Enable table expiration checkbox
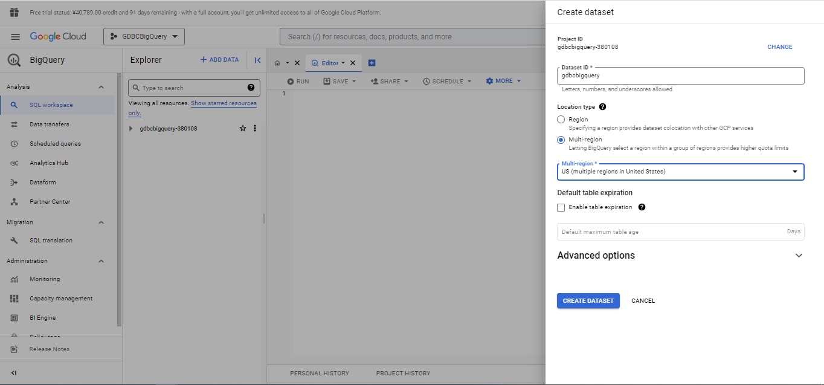This screenshot has width=824, height=385. [561, 207]
